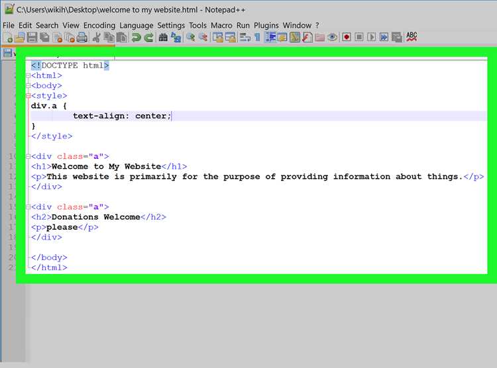Print the document via printer icon
497x368 pixels.
82,37
